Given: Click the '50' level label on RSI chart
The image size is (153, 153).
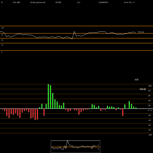Looking at the screenshot, I should click(2, 40).
